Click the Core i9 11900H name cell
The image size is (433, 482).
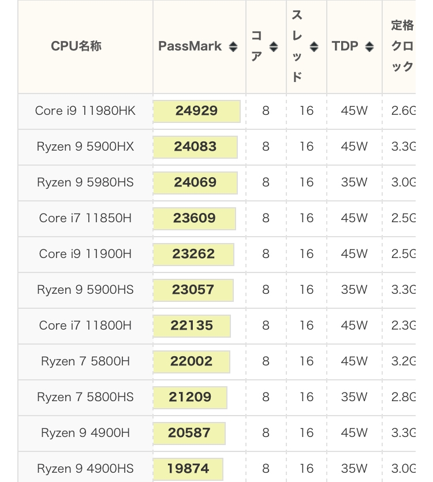point(85,254)
